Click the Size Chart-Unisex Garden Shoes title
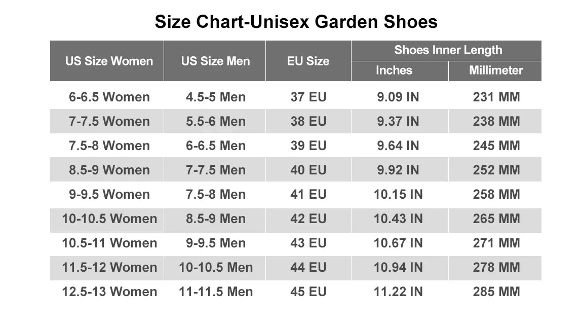This screenshot has height=325, width=581. (296, 22)
